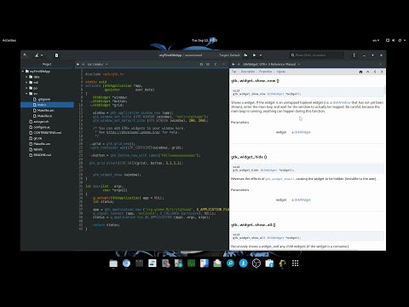
Task: Select the Project tab in sidebar
Action: pos(47,64)
